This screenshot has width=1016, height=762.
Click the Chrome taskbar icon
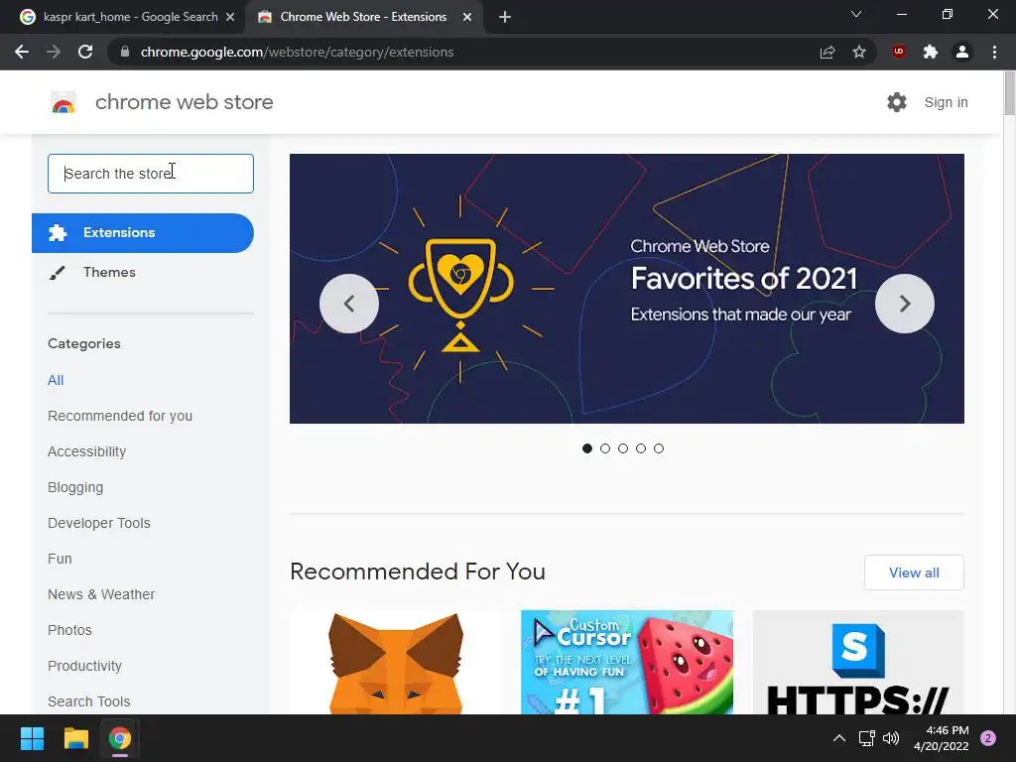click(x=120, y=738)
